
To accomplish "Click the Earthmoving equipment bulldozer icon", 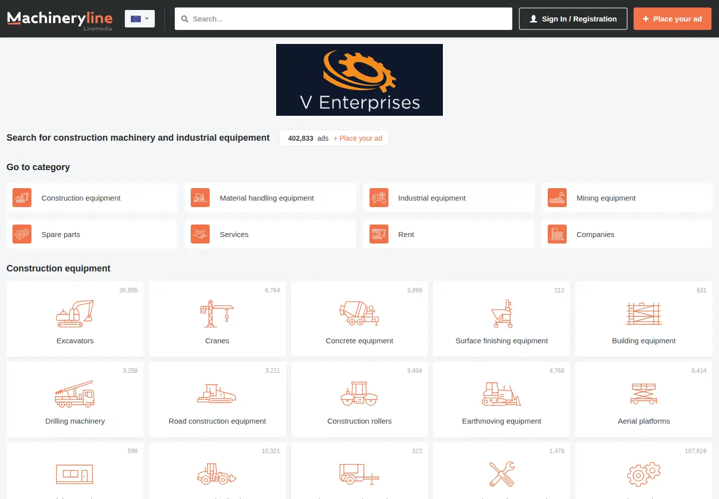I will point(502,394).
